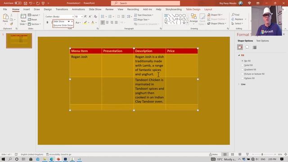Insert a New Slide
The height and width of the screenshot is (162, 288).
[23, 19]
